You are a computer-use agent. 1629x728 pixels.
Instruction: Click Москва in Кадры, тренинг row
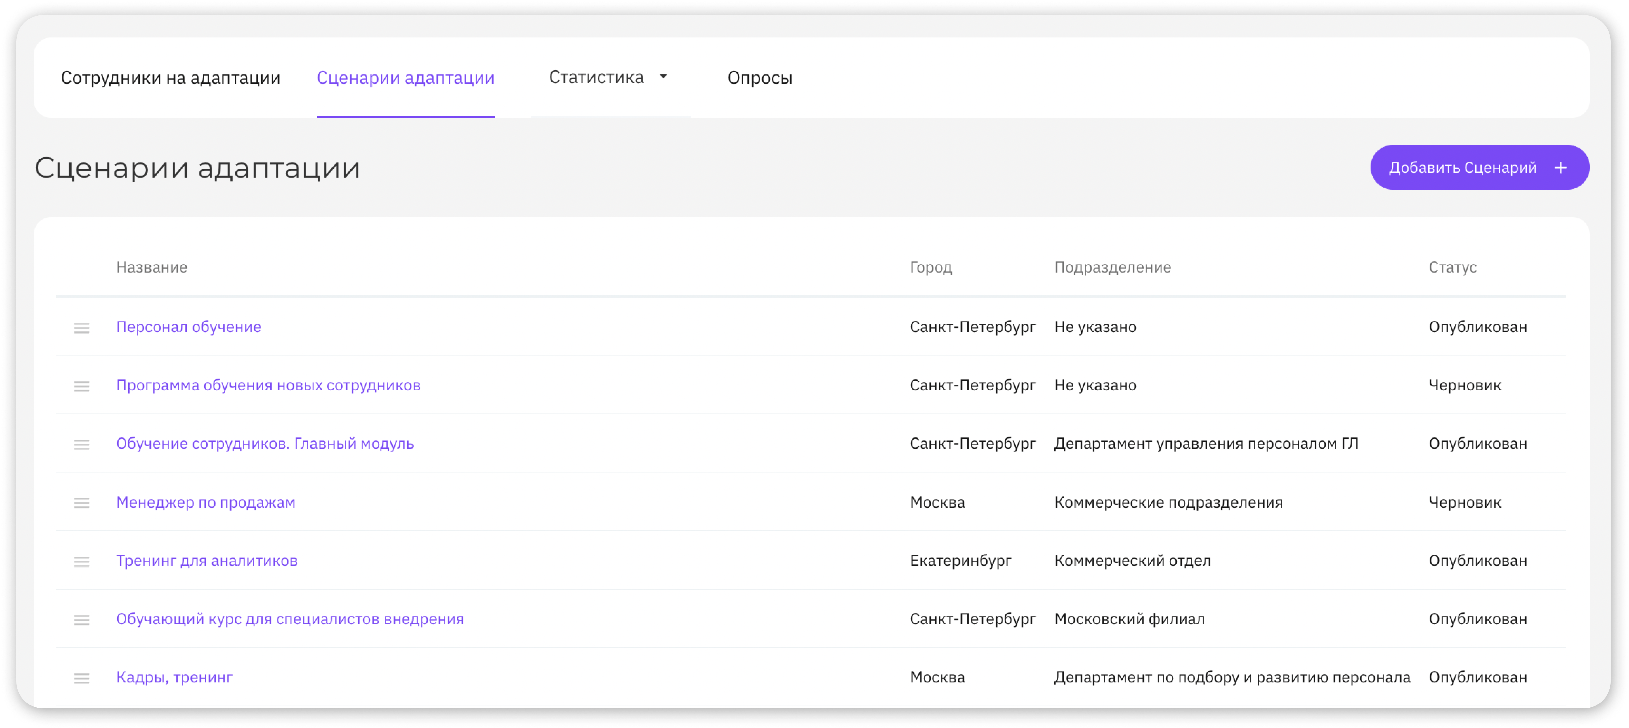(937, 677)
